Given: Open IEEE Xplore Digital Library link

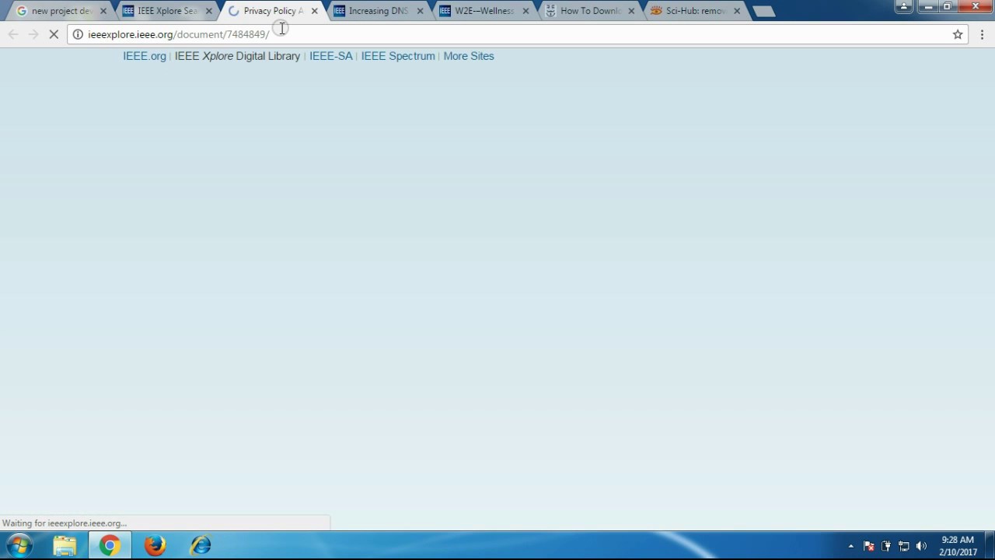Looking at the screenshot, I should (x=237, y=56).
